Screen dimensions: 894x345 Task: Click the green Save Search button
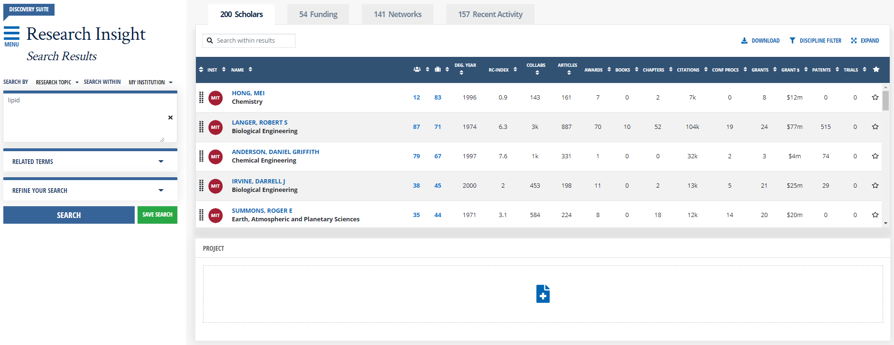click(x=157, y=215)
